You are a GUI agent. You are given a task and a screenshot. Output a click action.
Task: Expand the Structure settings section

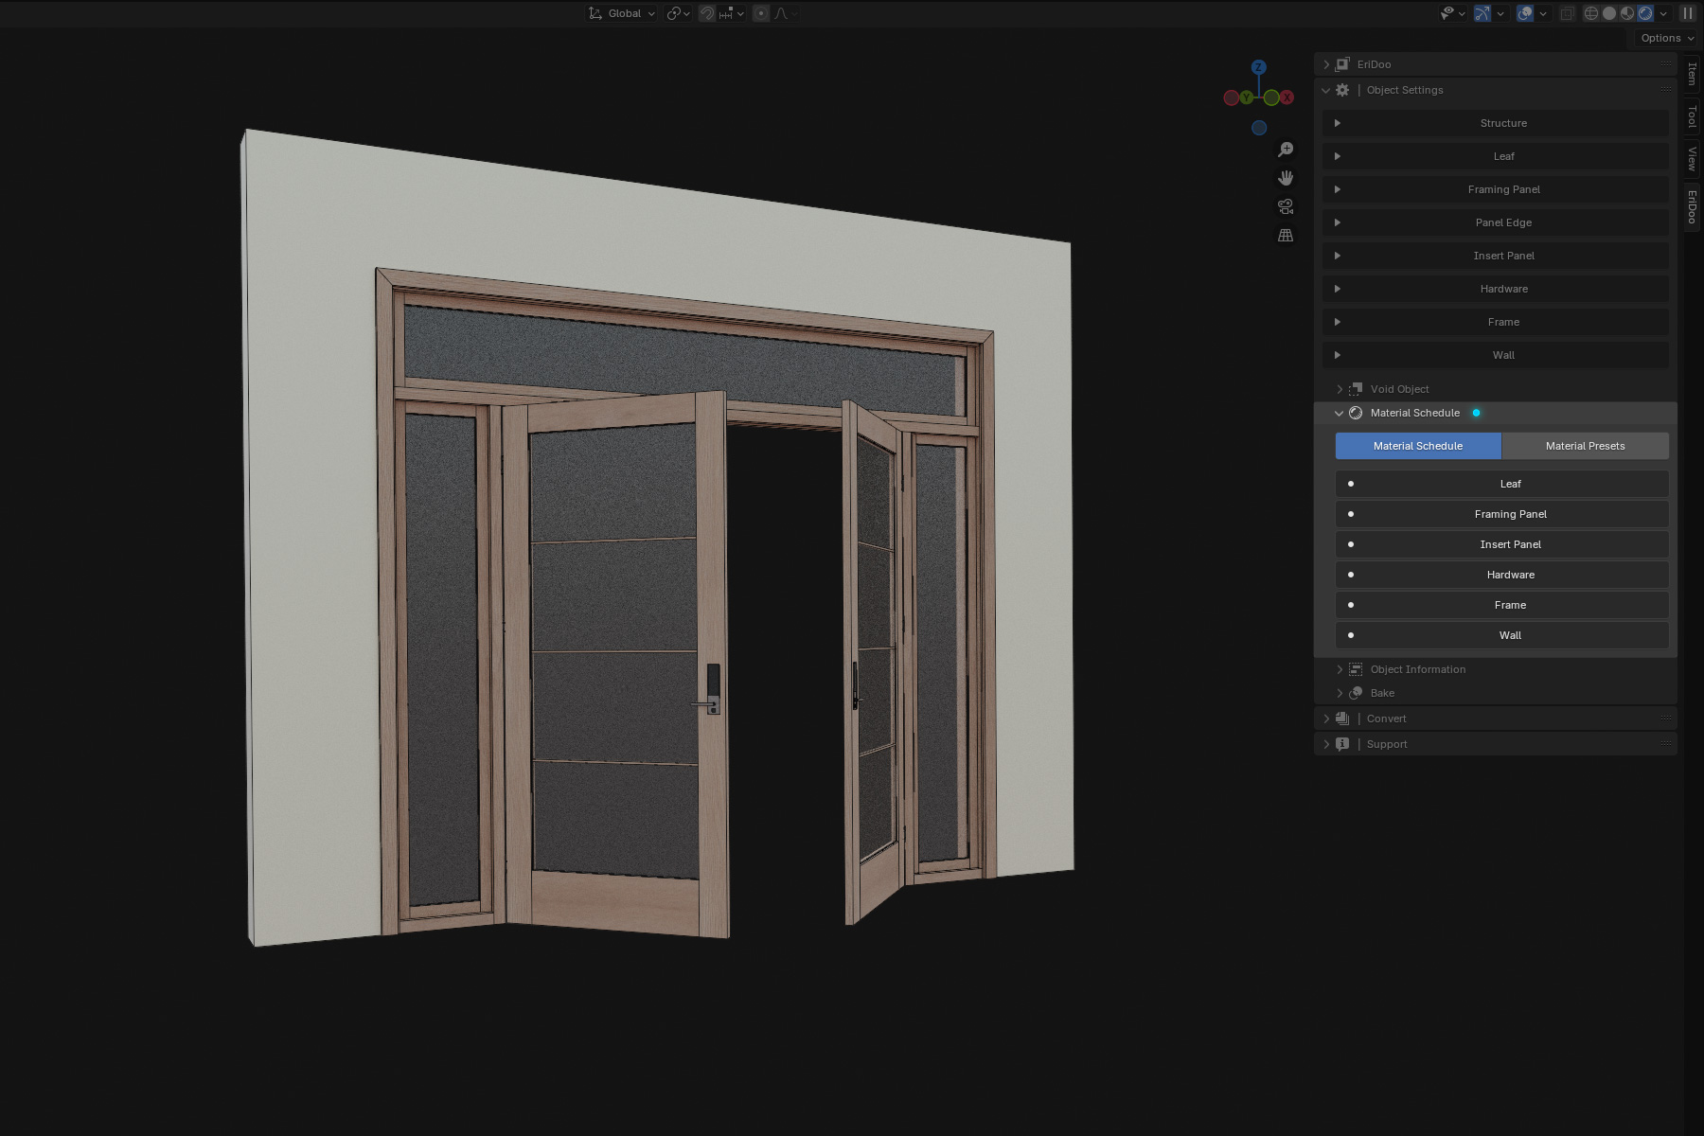[x=1503, y=123]
